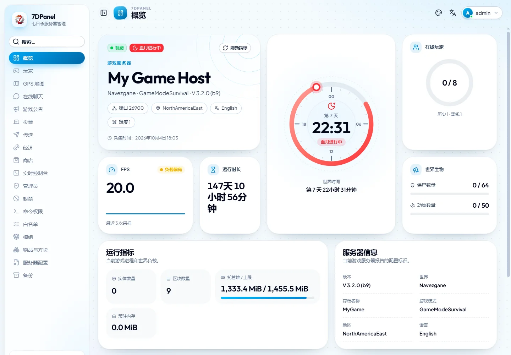Click the 难度 1 chip

[121, 122]
